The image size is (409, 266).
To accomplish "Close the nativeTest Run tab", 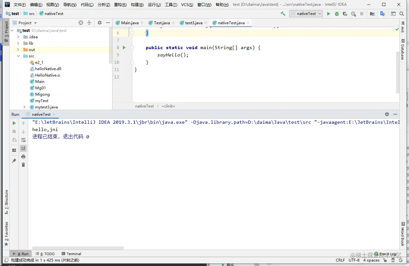I will [x=54, y=115].
